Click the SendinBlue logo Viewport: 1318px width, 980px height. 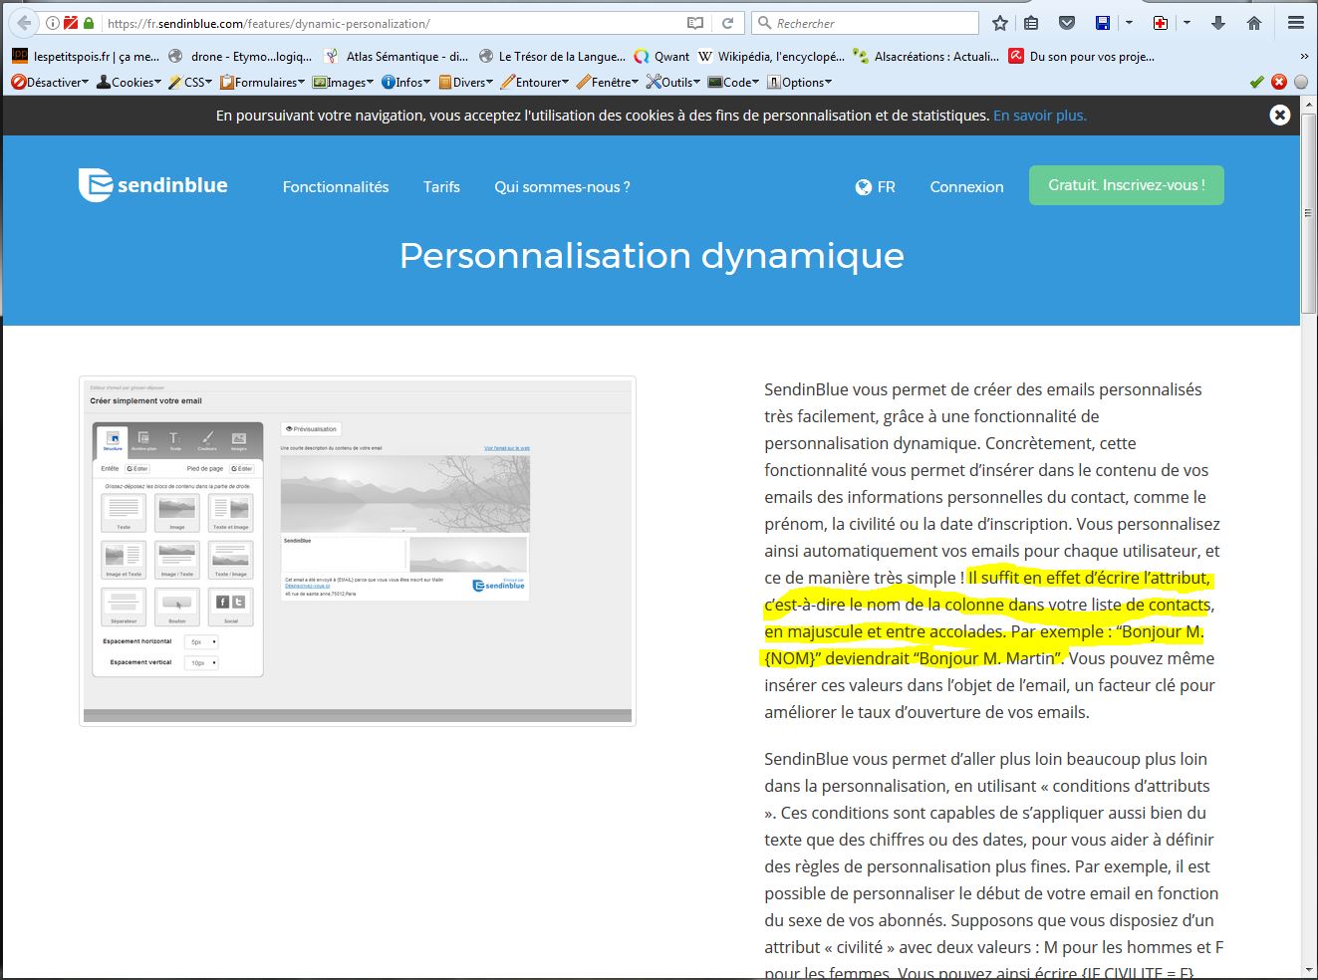(153, 185)
